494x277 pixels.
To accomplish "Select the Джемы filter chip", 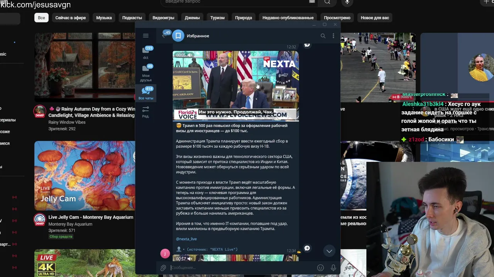I will tap(192, 18).
